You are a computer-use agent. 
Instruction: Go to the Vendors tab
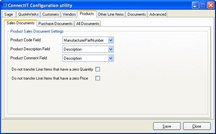point(69,14)
